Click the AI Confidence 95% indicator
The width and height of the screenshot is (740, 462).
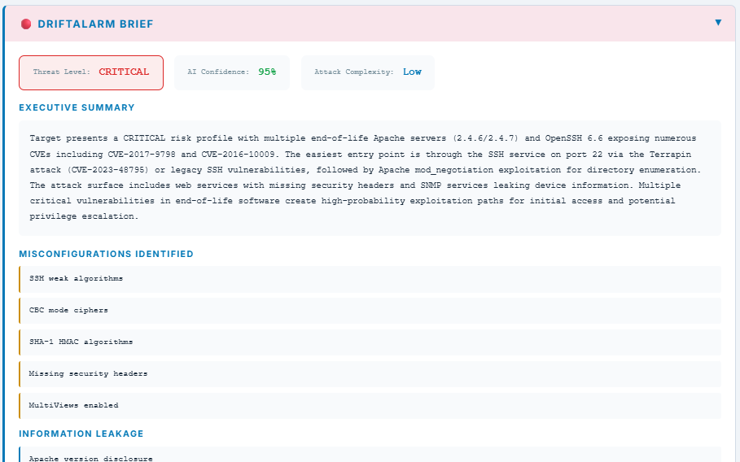tap(231, 72)
